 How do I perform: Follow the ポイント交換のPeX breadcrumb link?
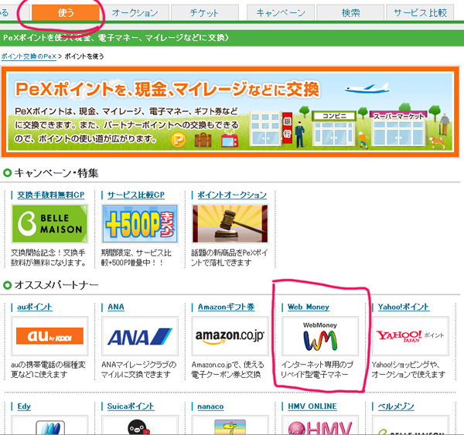(29, 56)
